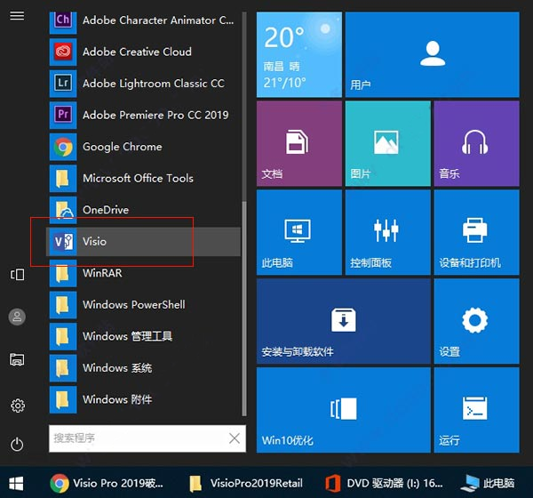This screenshot has width=533, height=498.
Task: Launch Adobe Premiere Pro CC 2019
Action: [143, 115]
